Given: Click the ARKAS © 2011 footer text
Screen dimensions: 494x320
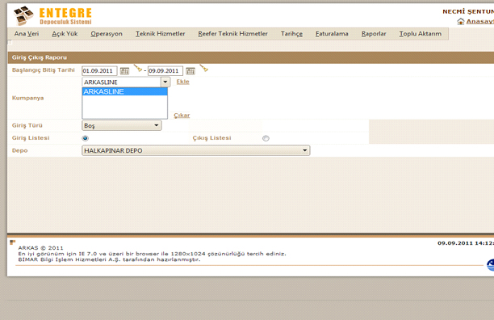Looking at the screenshot, I should click(40, 248).
